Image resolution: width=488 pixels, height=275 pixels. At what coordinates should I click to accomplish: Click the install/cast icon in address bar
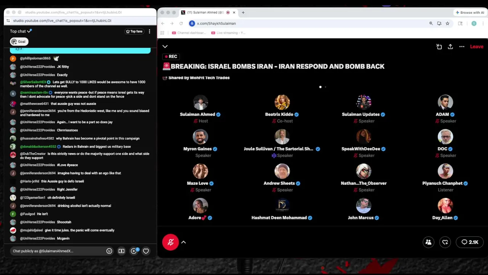pyautogui.click(x=439, y=23)
